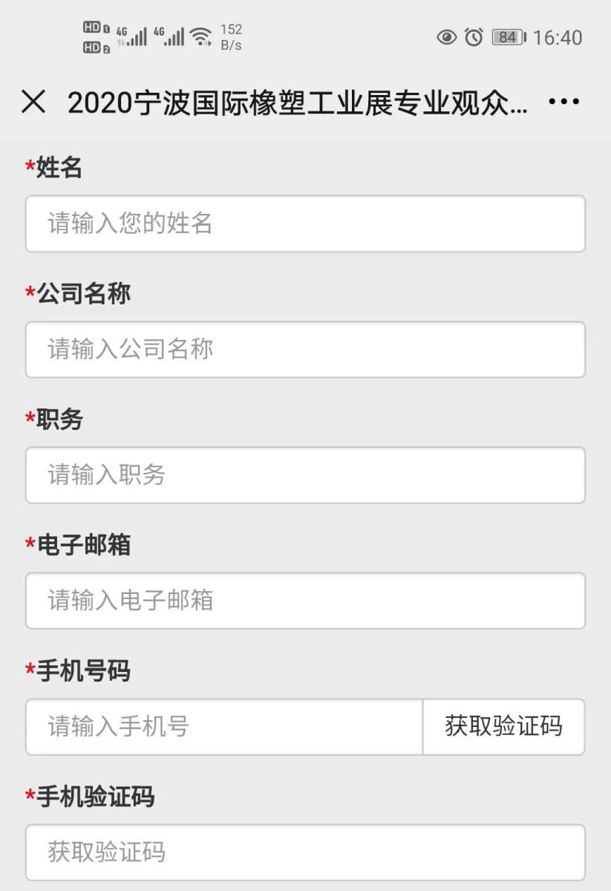Tap the 请输入电子邮箱 email field
The width and height of the screenshot is (611, 891).
click(305, 600)
